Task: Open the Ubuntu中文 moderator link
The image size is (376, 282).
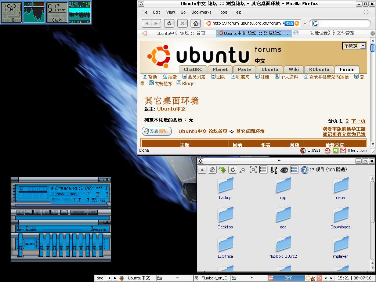Action: [x=171, y=109]
